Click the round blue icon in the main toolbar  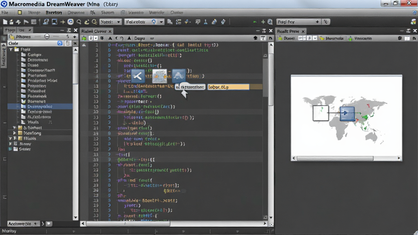[70, 22]
